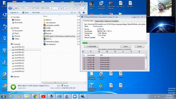The width and height of the screenshot is (176, 99).
Task: Click refresh button beside Explorer address bar
Action: (61, 8)
